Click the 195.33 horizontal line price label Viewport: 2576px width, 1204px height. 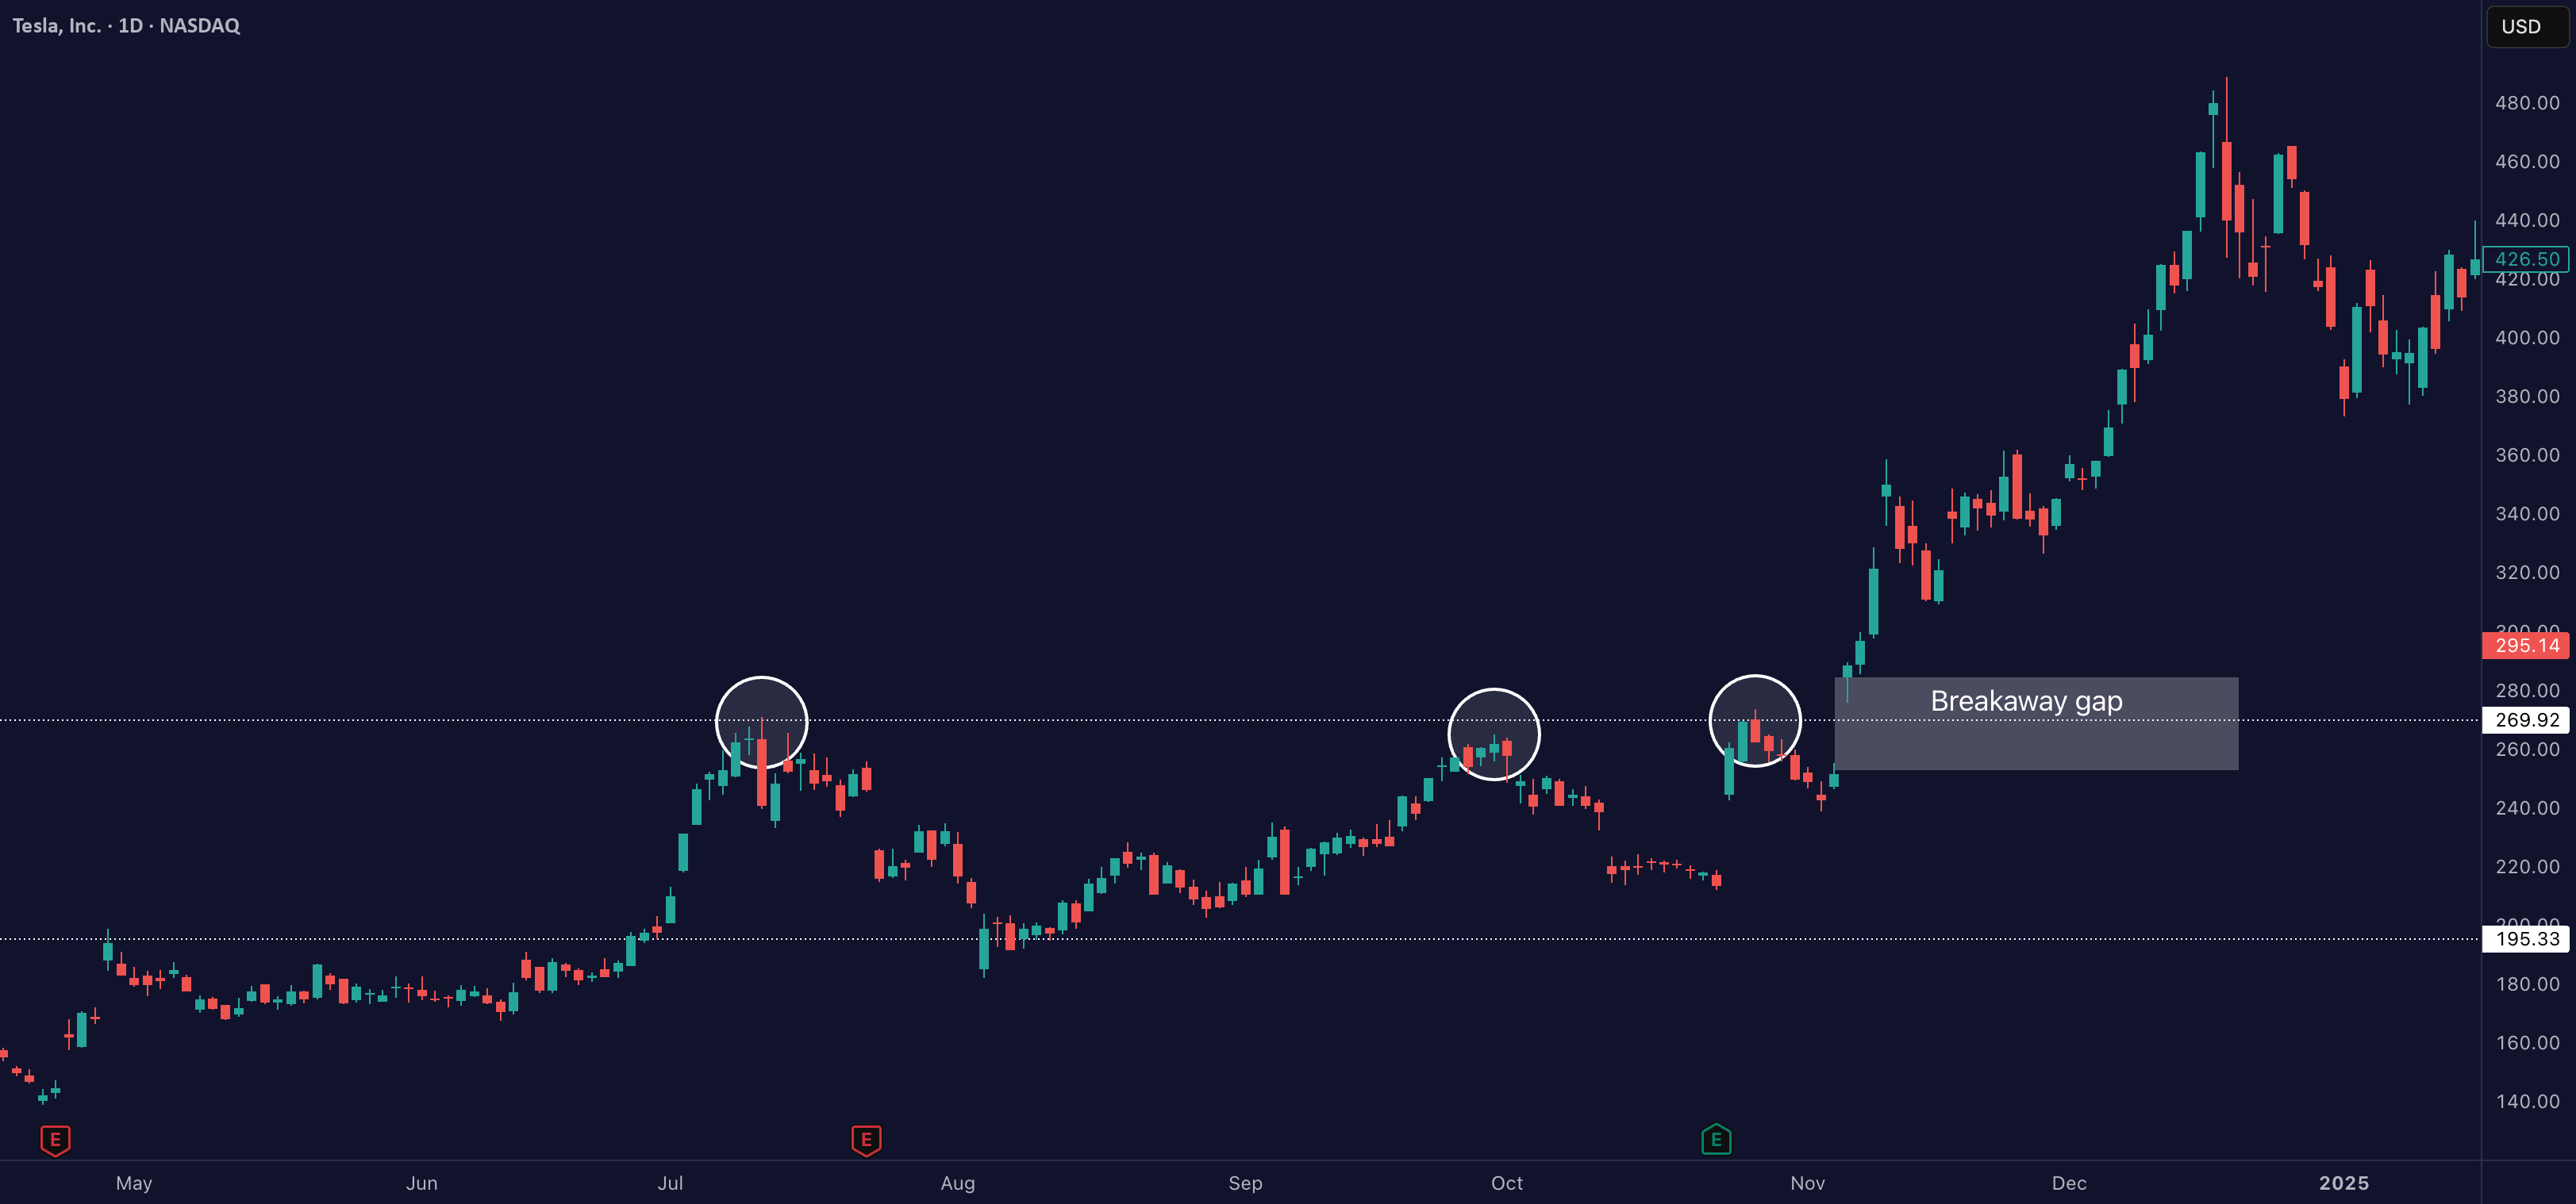tap(2526, 938)
